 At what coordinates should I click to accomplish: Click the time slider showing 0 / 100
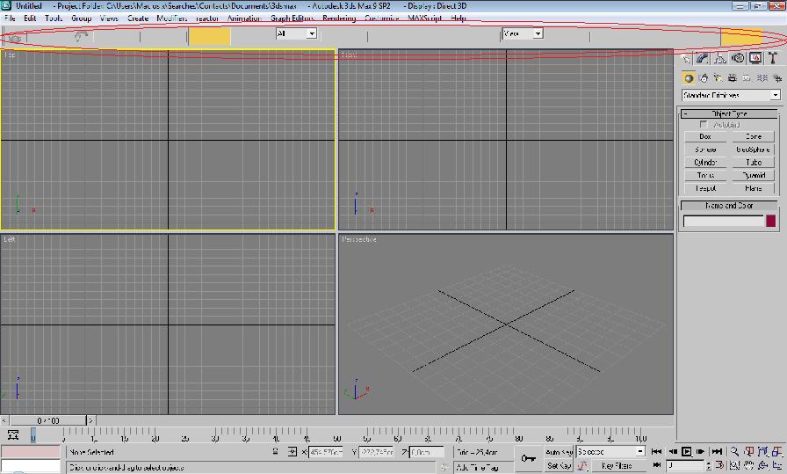click(x=48, y=420)
